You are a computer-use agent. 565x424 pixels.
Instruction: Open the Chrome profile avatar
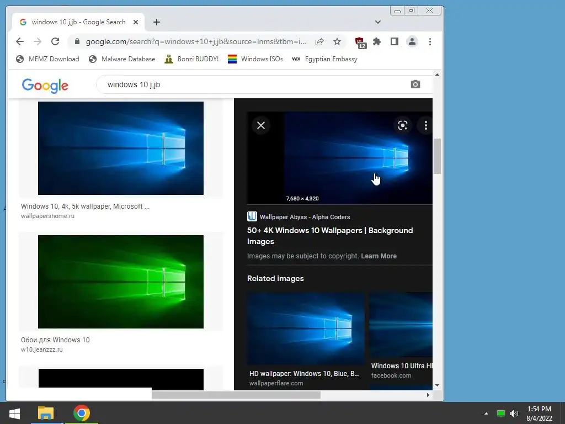pyautogui.click(x=412, y=41)
